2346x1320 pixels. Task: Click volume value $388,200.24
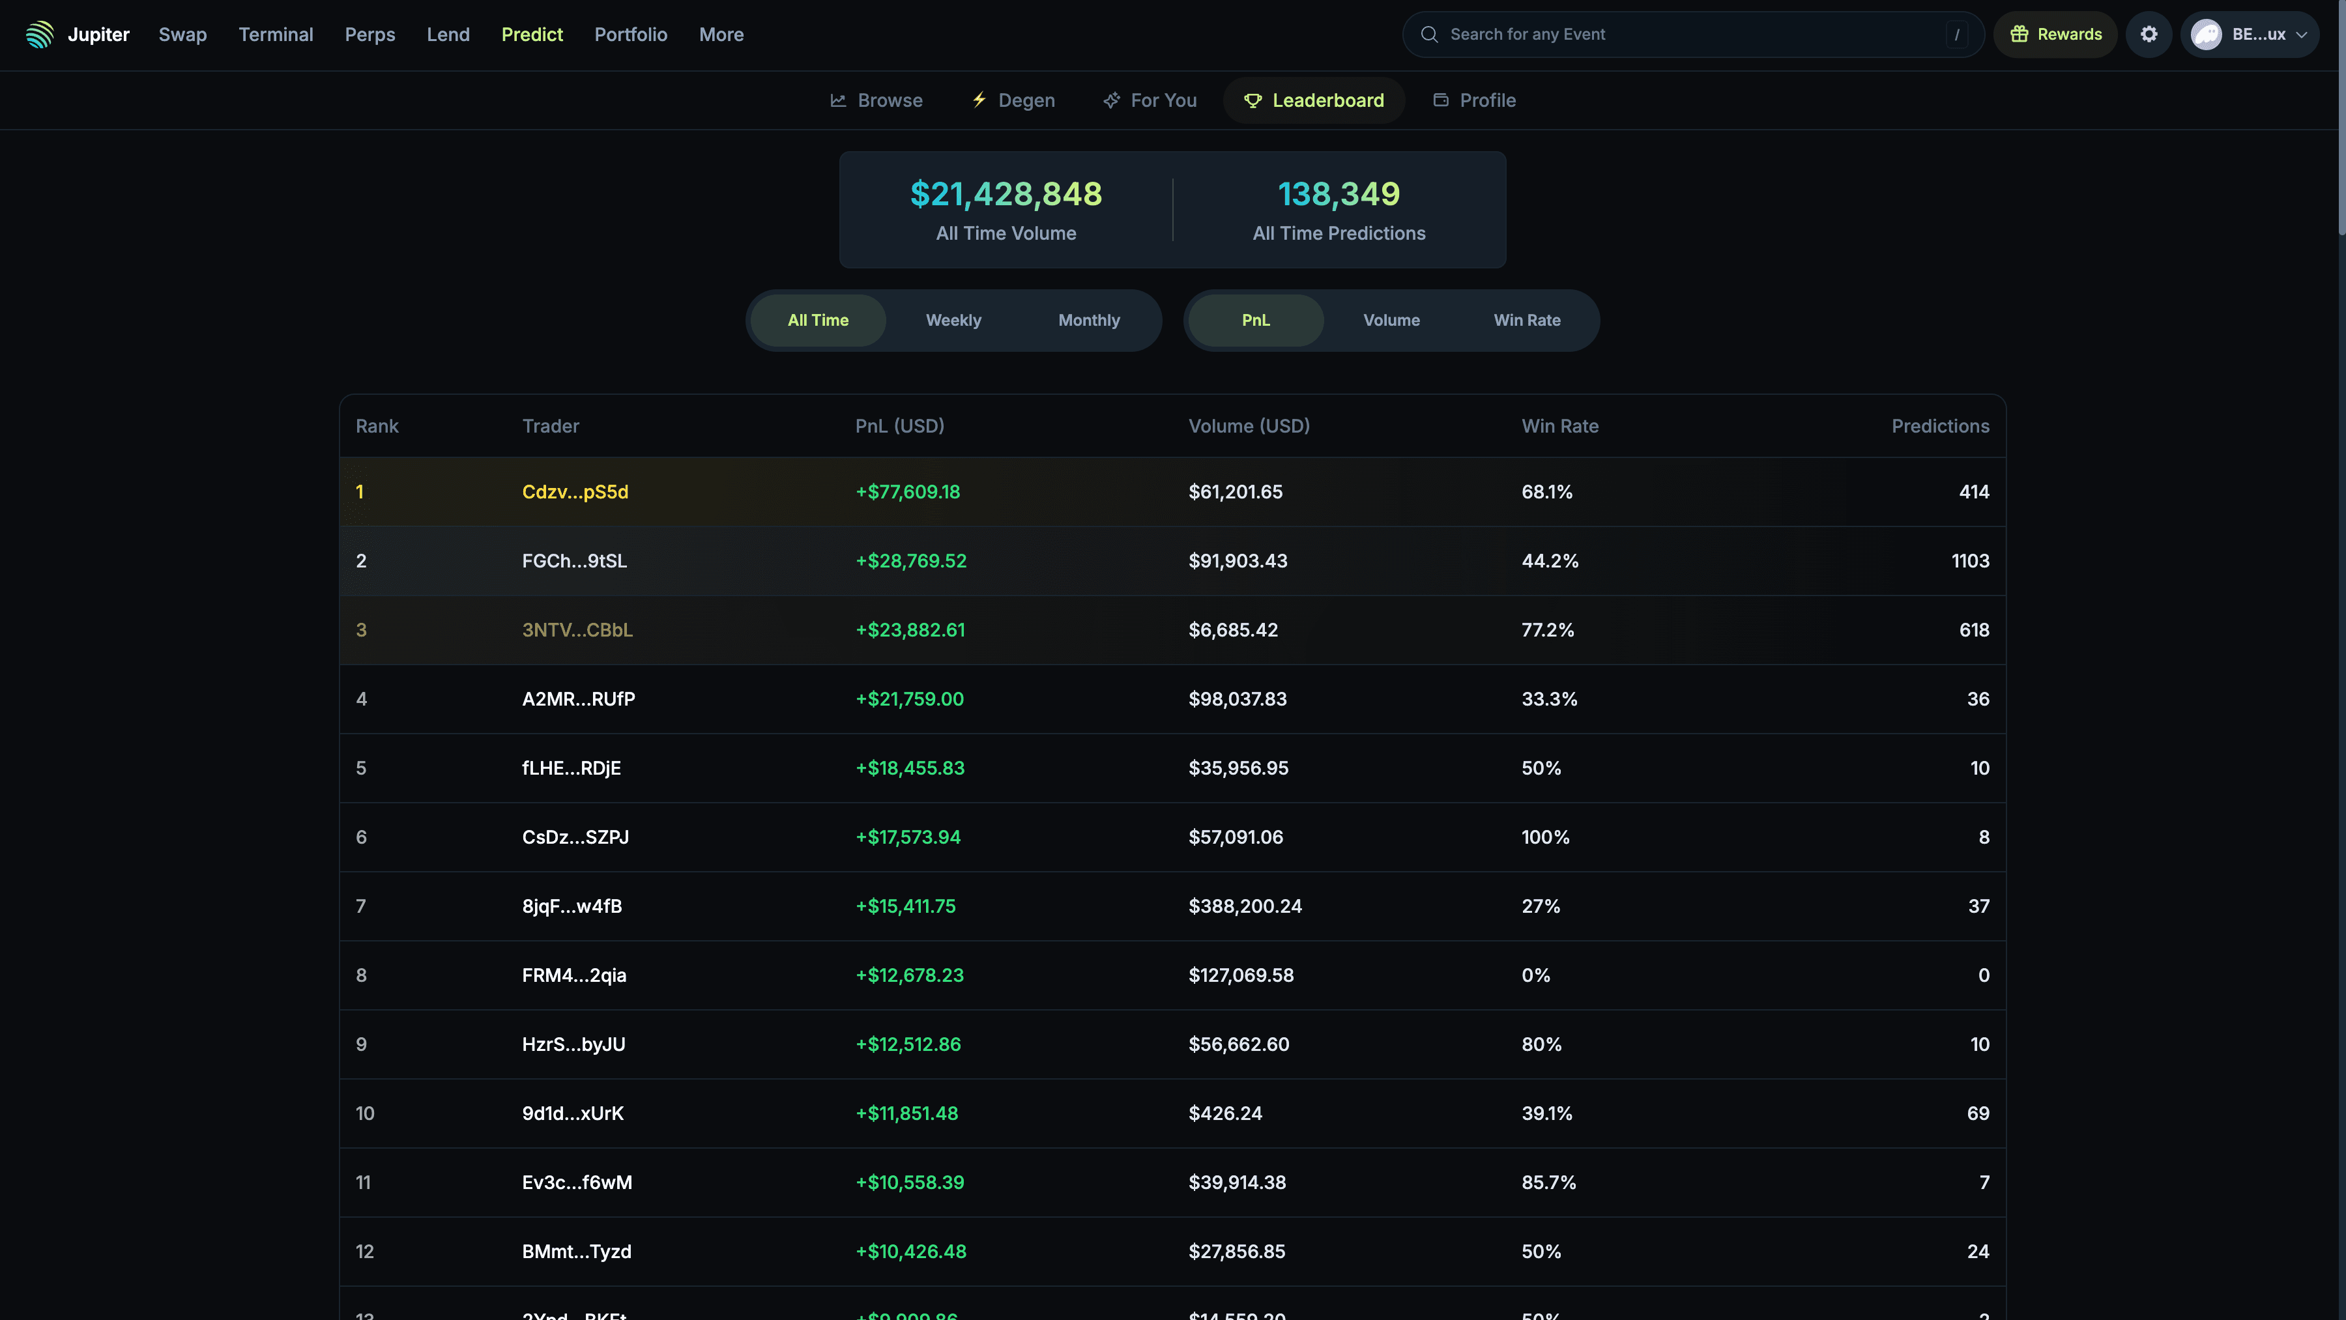tap(1245, 907)
